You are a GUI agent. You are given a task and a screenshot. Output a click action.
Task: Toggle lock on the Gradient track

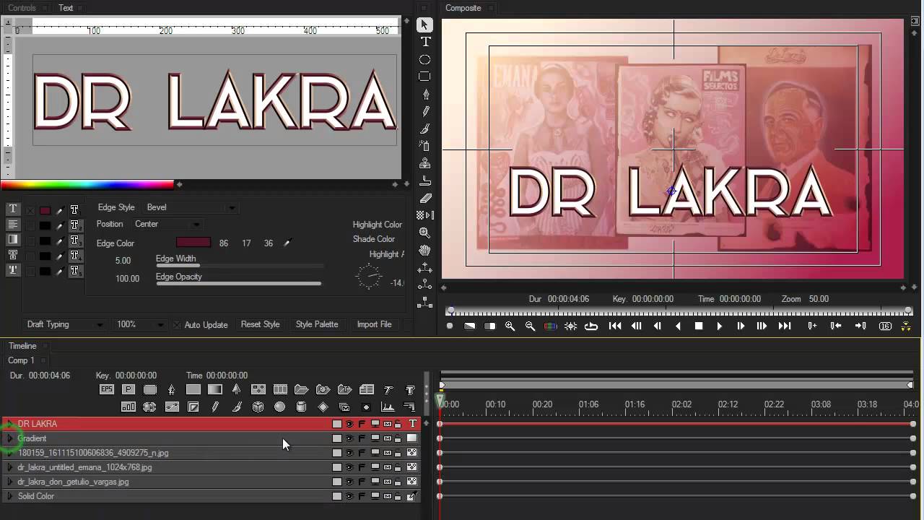pyautogui.click(x=398, y=438)
